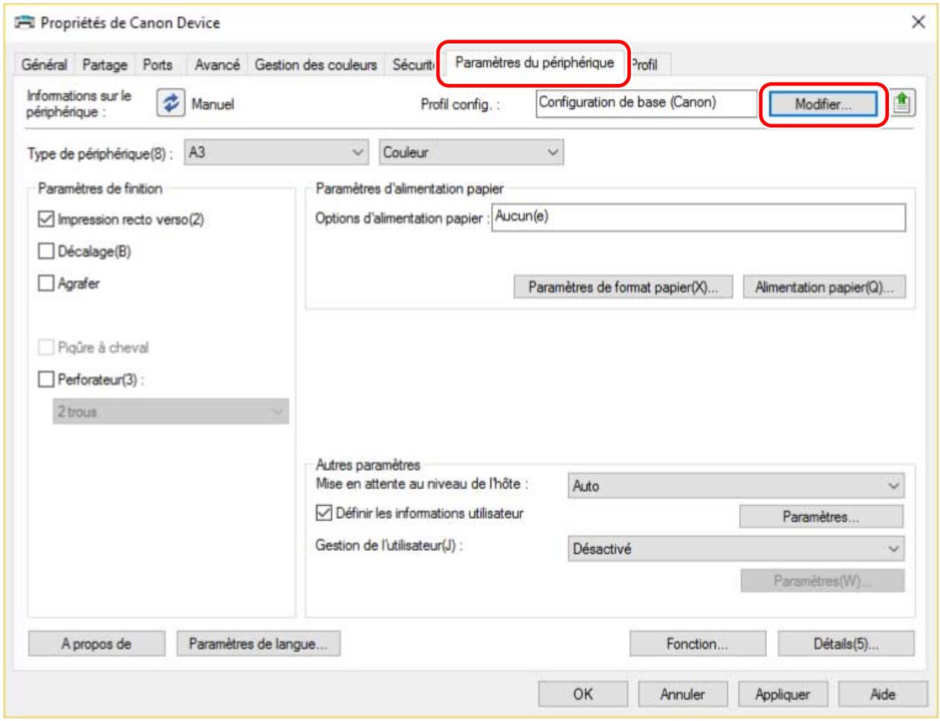The width and height of the screenshot is (940, 721).
Task: Enable the Agrafer checkbox
Action: click(x=47, y=283)
